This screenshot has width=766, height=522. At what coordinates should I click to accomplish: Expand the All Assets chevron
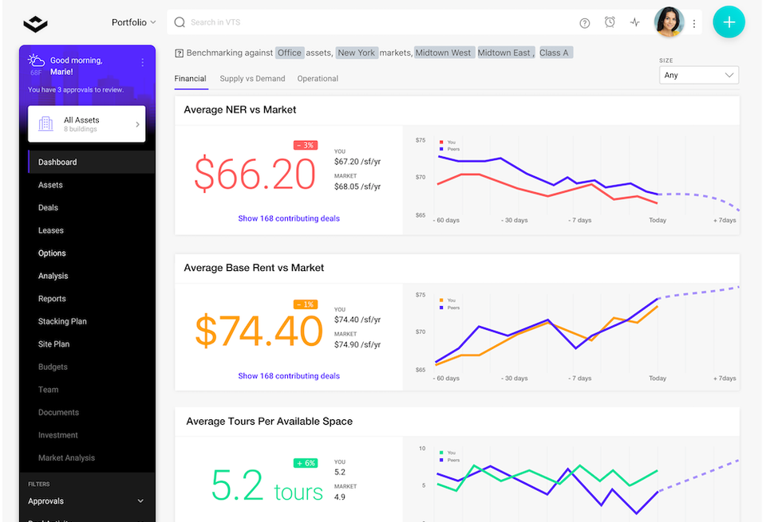click(x=137, y=124)
